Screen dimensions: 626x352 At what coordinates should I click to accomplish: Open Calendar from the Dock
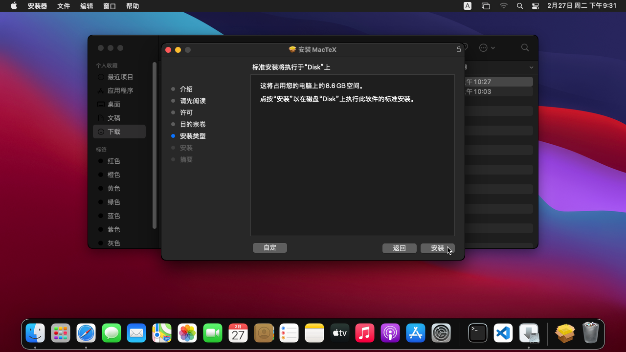click(x=238, y=333)
